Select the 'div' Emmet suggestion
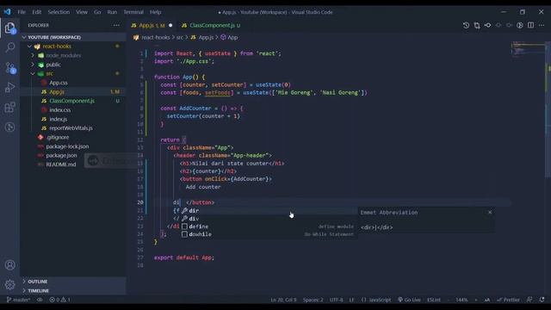The image size is (551, 310). point(269,219)
